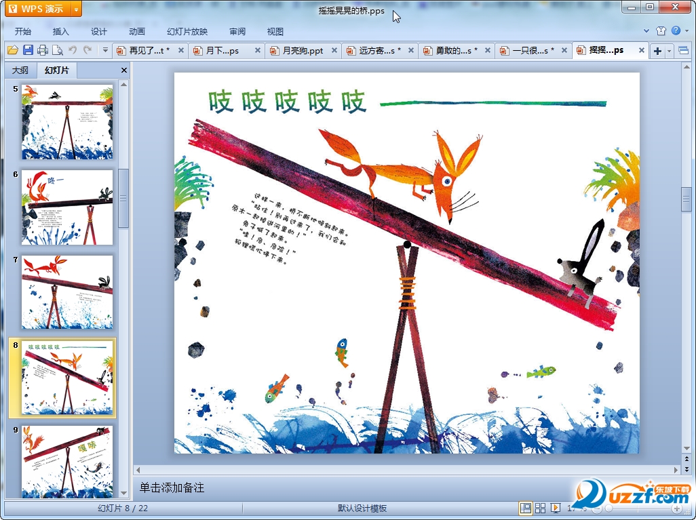Viewport: 696px width, 520px height.
Task: Click the Print icon in quick toolbar
Action: [43, 50]
